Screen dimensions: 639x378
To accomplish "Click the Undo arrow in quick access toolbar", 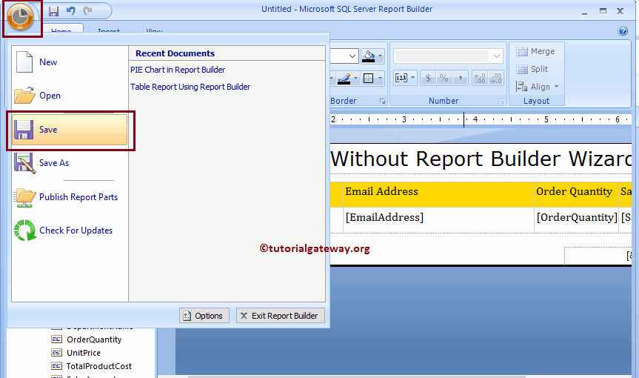I will pyautogui.click(x=71, y=10).
